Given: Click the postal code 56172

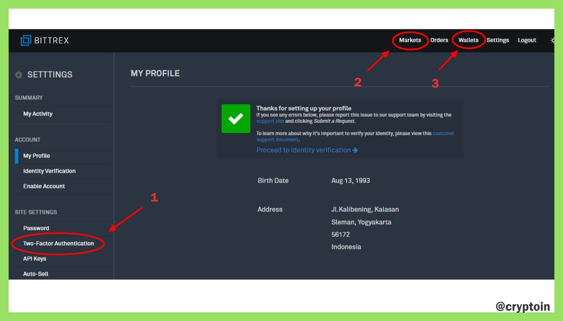Looking at the screenshot, I should tap(341, 234).
